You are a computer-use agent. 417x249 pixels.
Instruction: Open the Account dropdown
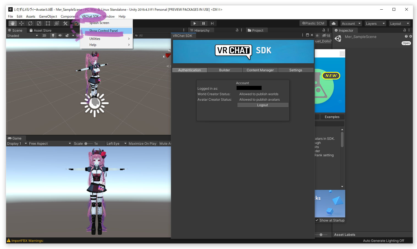(x=351, y=23)
